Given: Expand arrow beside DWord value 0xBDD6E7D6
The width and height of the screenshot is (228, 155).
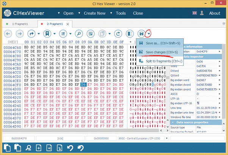Looking at the screenshot, I should pyautogui.click(x=220, y=71).
